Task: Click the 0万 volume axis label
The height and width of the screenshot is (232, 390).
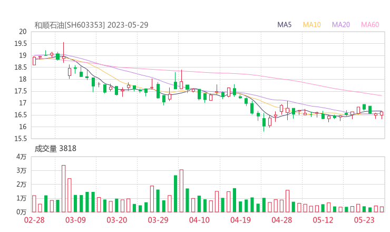Action: coord(22,212)
